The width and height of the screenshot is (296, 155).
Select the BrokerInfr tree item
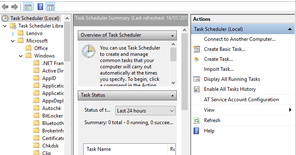53,130
